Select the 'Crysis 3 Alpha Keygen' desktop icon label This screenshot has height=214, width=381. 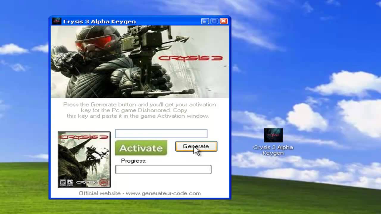273,150
